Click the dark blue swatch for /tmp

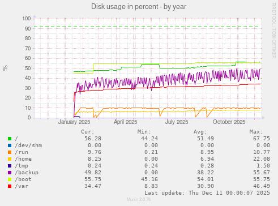pyautogui.click(x=10, y=166)
